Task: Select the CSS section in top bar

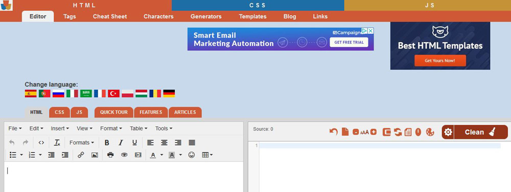Action: tap(258, 6)
